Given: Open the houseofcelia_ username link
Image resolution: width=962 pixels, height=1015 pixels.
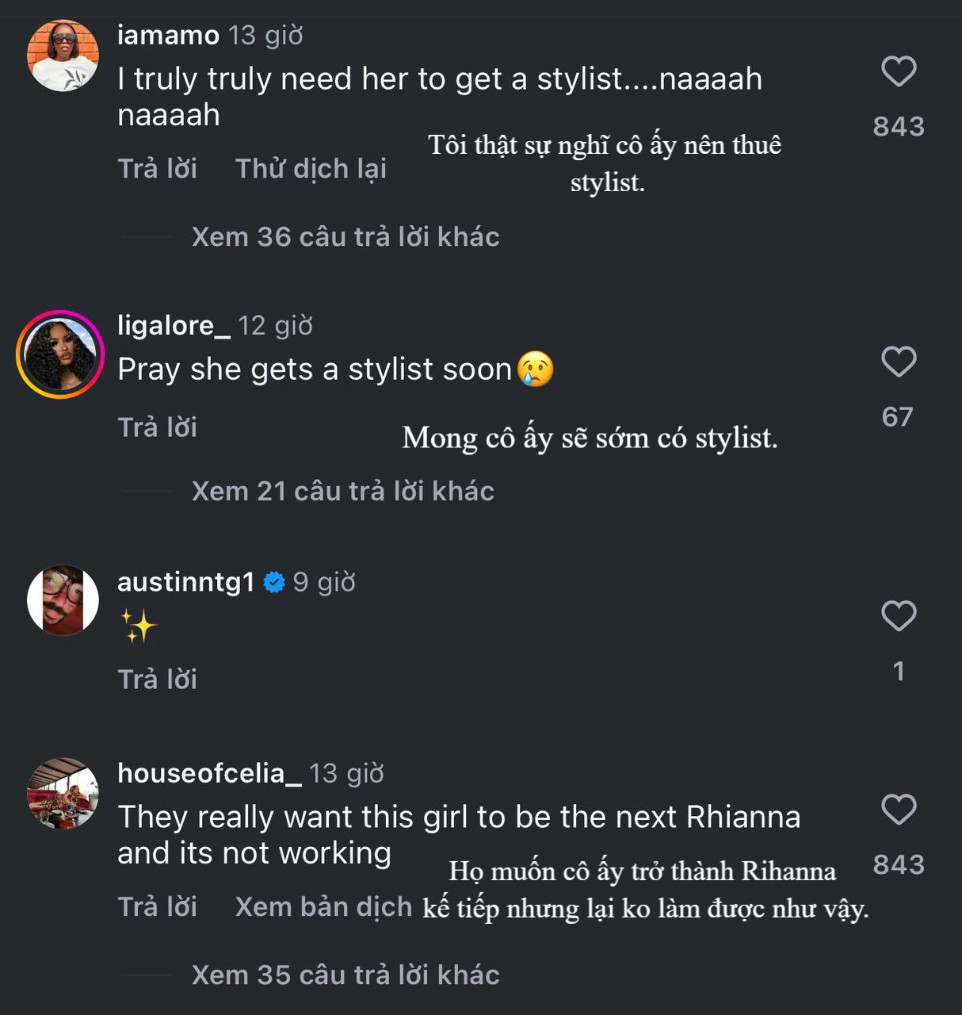Looking at the screenshot, I should 209,772.
